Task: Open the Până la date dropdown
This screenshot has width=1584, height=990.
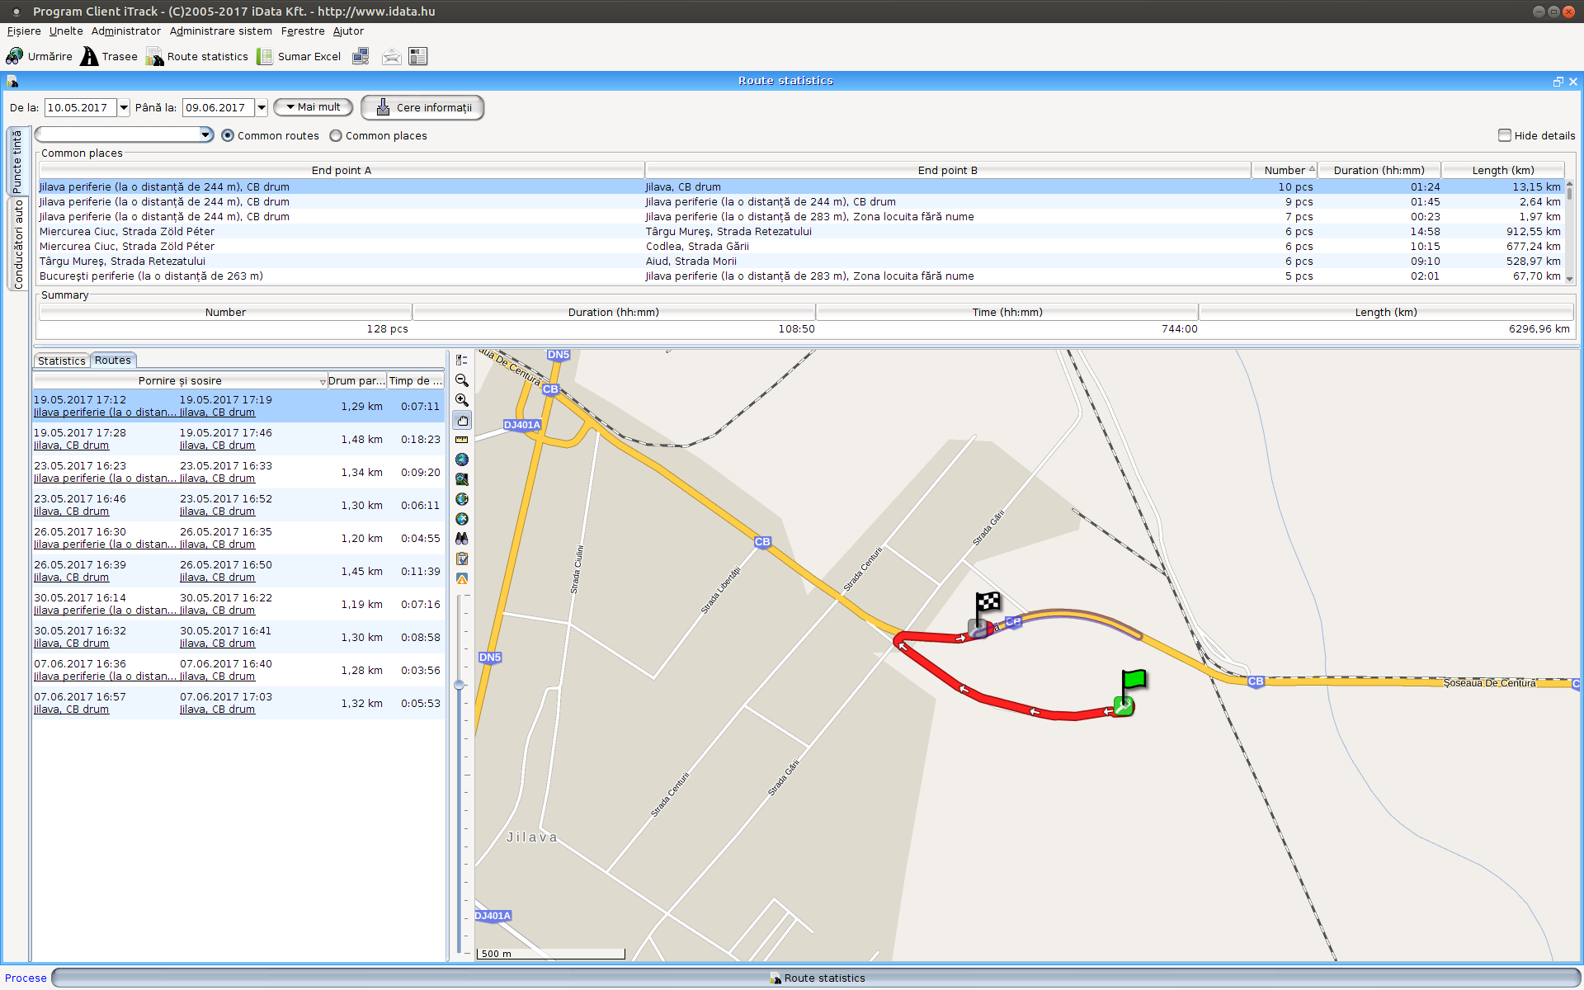Action: click(x=262, y=108)
